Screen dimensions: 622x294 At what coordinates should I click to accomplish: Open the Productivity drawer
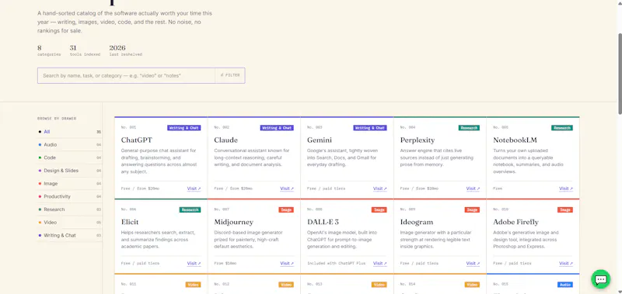pos(69,196)
